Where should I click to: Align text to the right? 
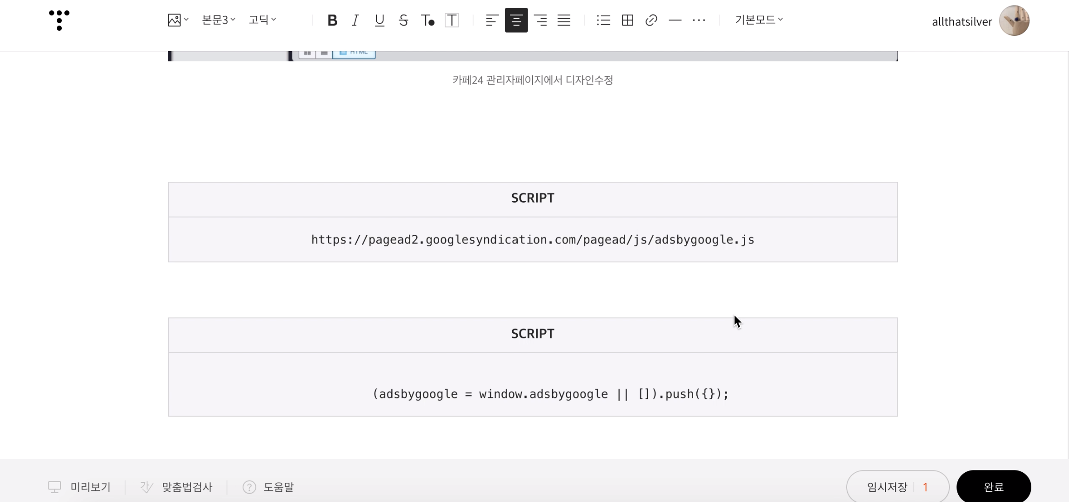pos(540,20)
